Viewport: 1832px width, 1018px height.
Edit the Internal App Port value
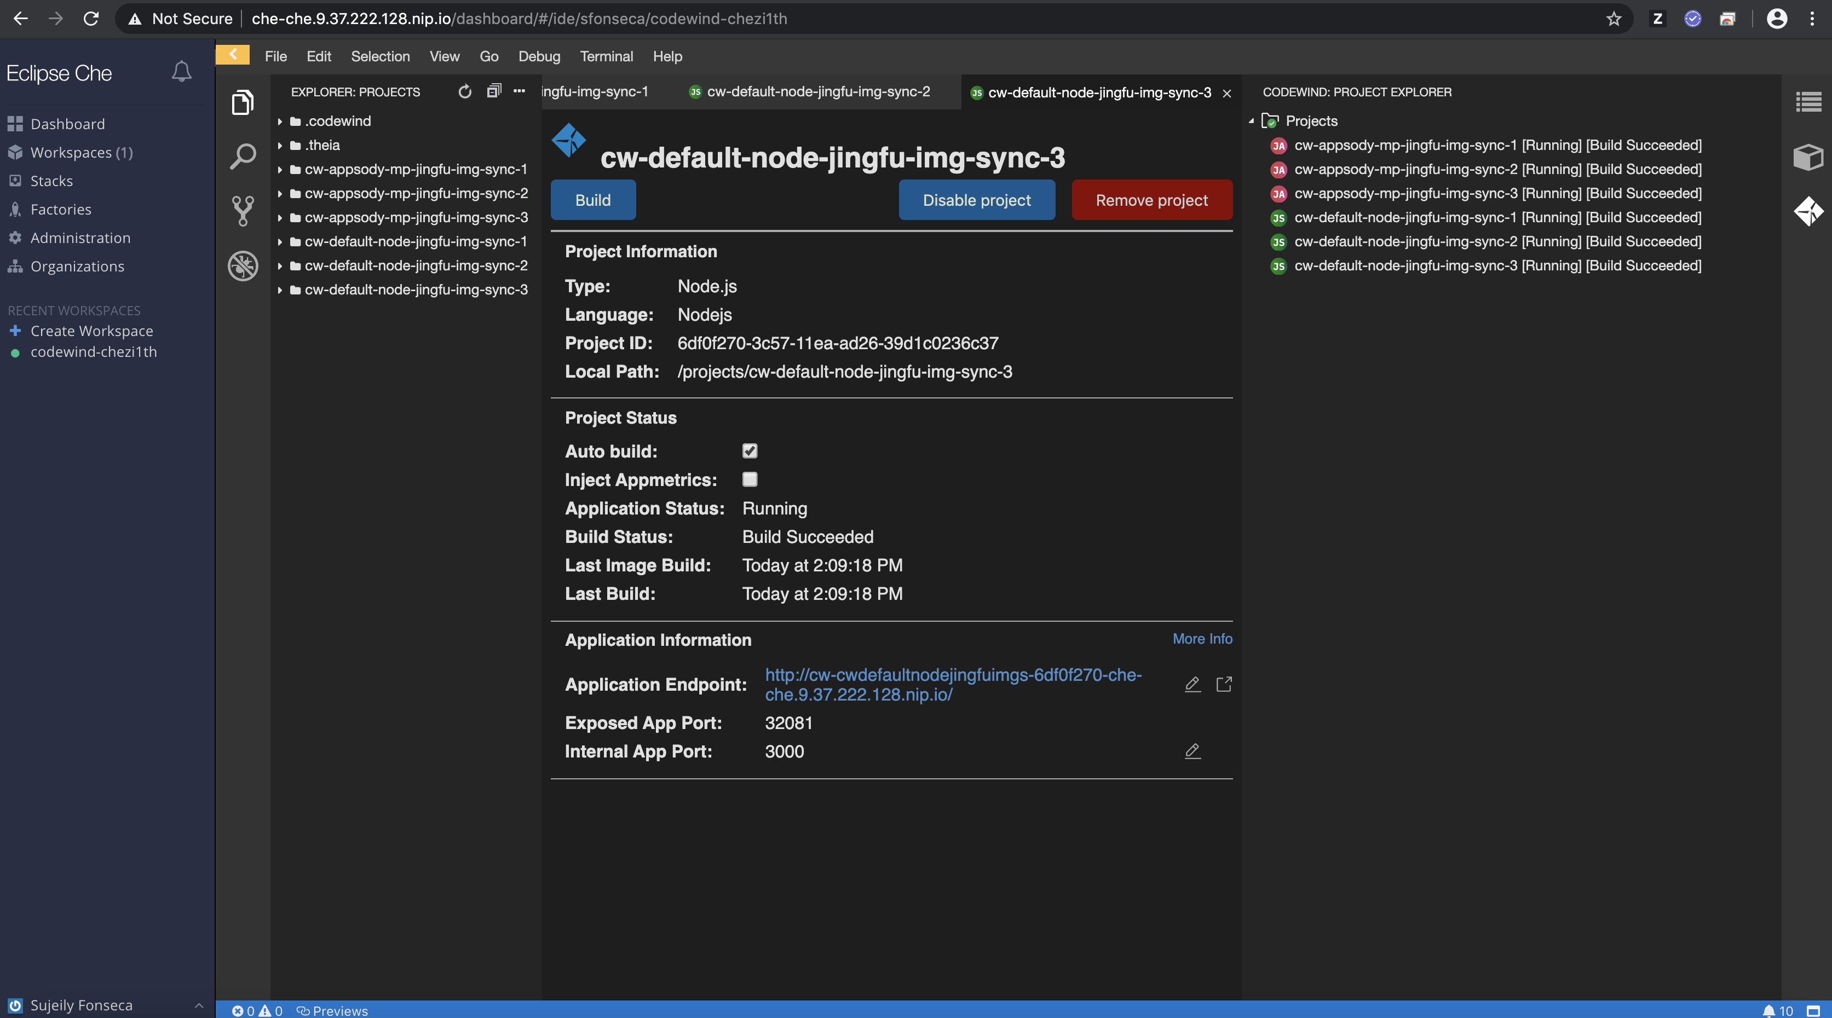[x=1192, y=751]
